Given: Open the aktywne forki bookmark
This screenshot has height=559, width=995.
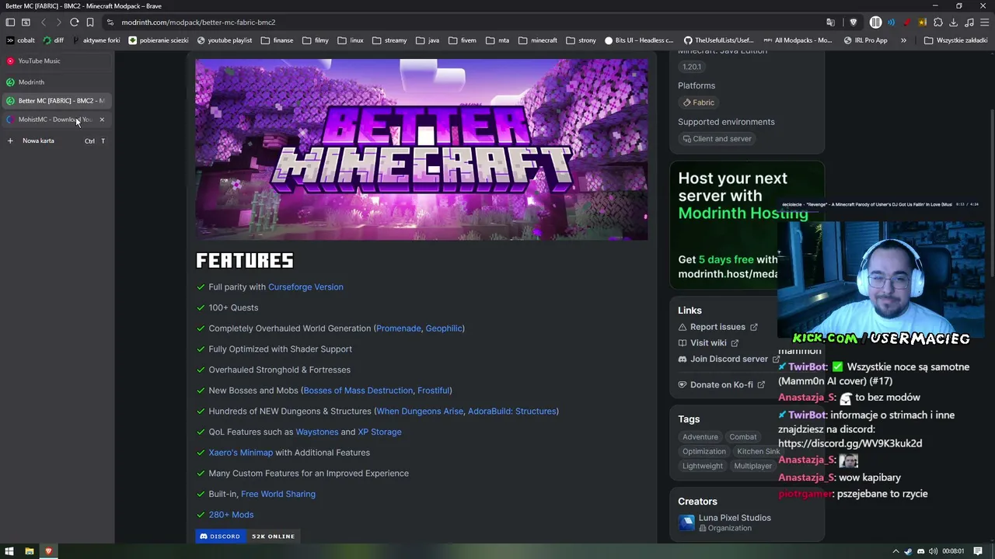Looking at the screenshot, I should click(x=96, y=40).
